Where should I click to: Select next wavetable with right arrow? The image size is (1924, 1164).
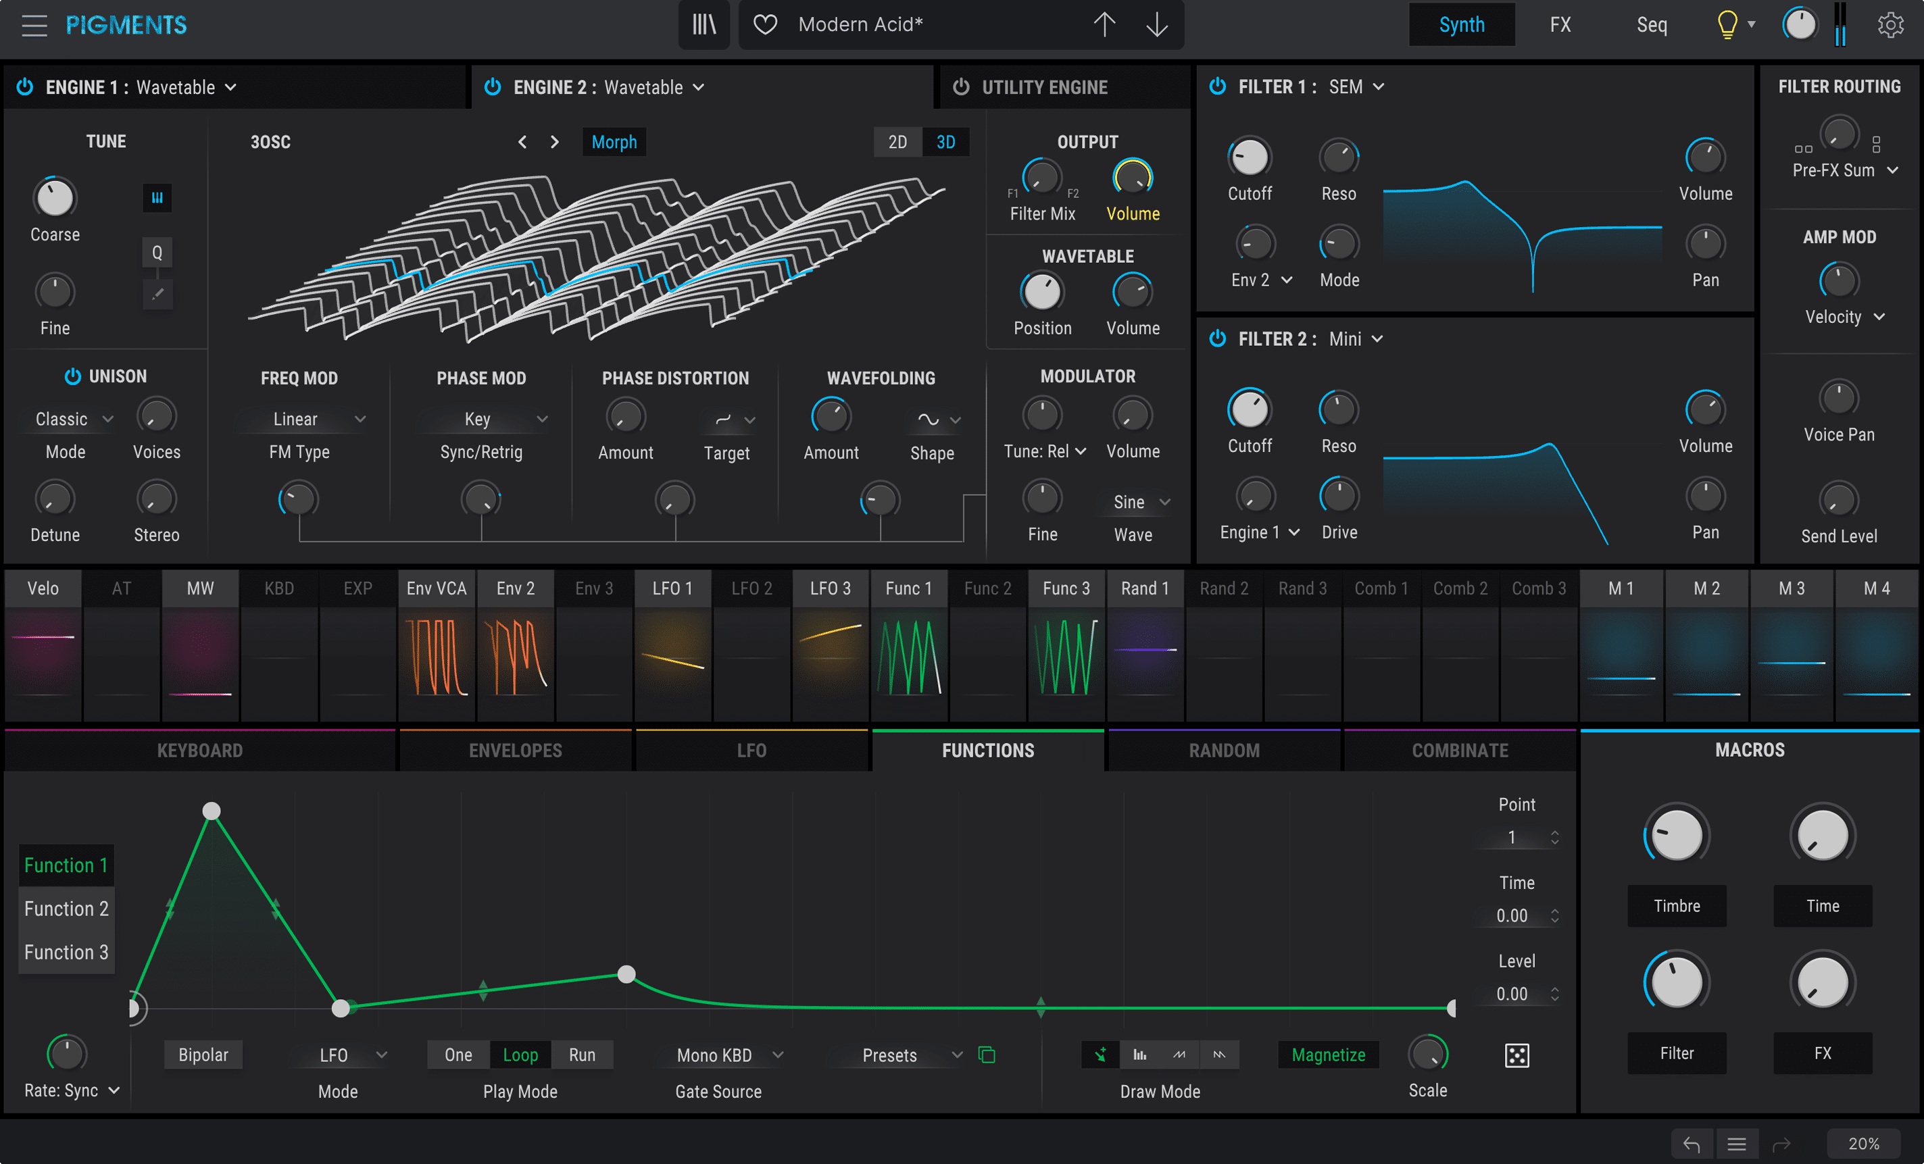coord(554,142)
